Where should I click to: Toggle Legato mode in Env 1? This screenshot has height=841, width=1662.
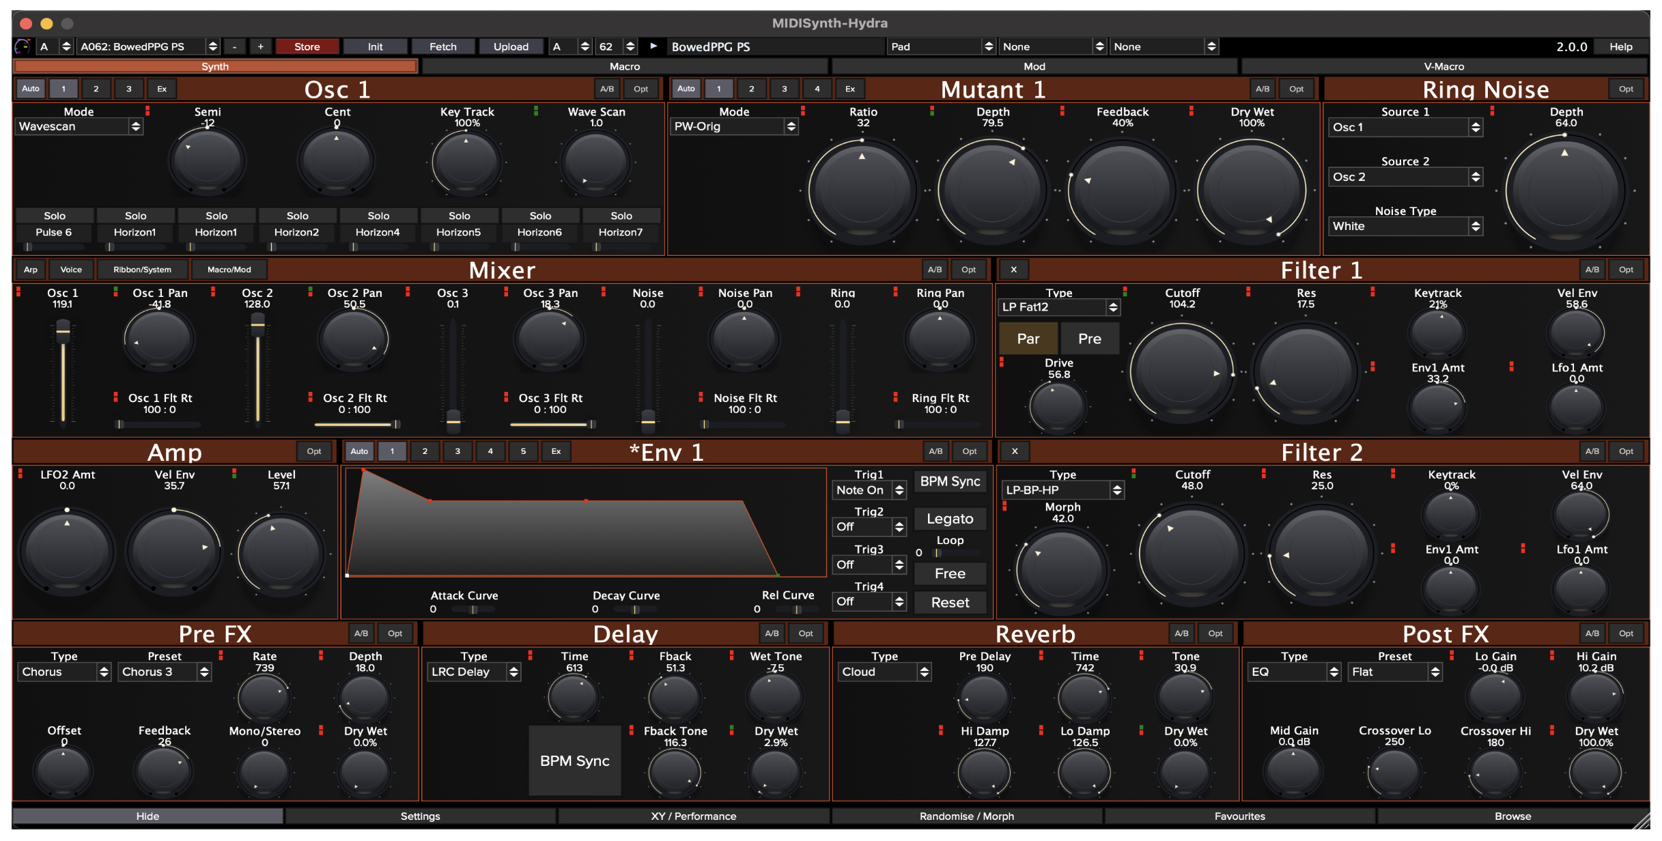coord(950,519)
